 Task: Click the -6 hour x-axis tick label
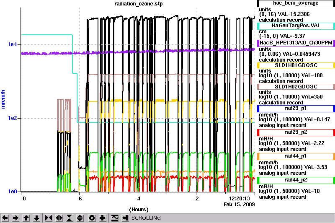click(x=79, y=198)
